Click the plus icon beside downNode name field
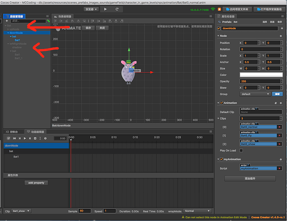The image size is (287, 221). click(x=282, y=28)
